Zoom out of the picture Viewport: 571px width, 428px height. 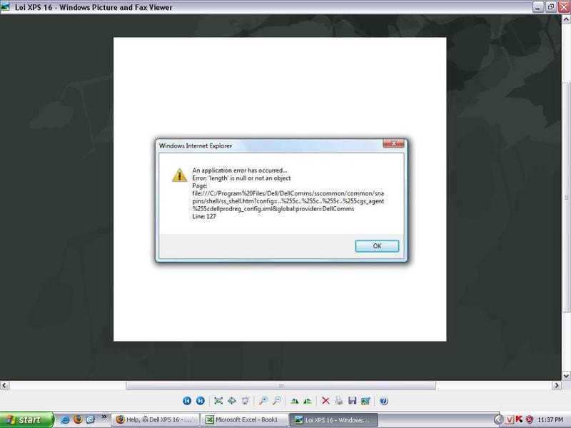(x=277, y=401)
